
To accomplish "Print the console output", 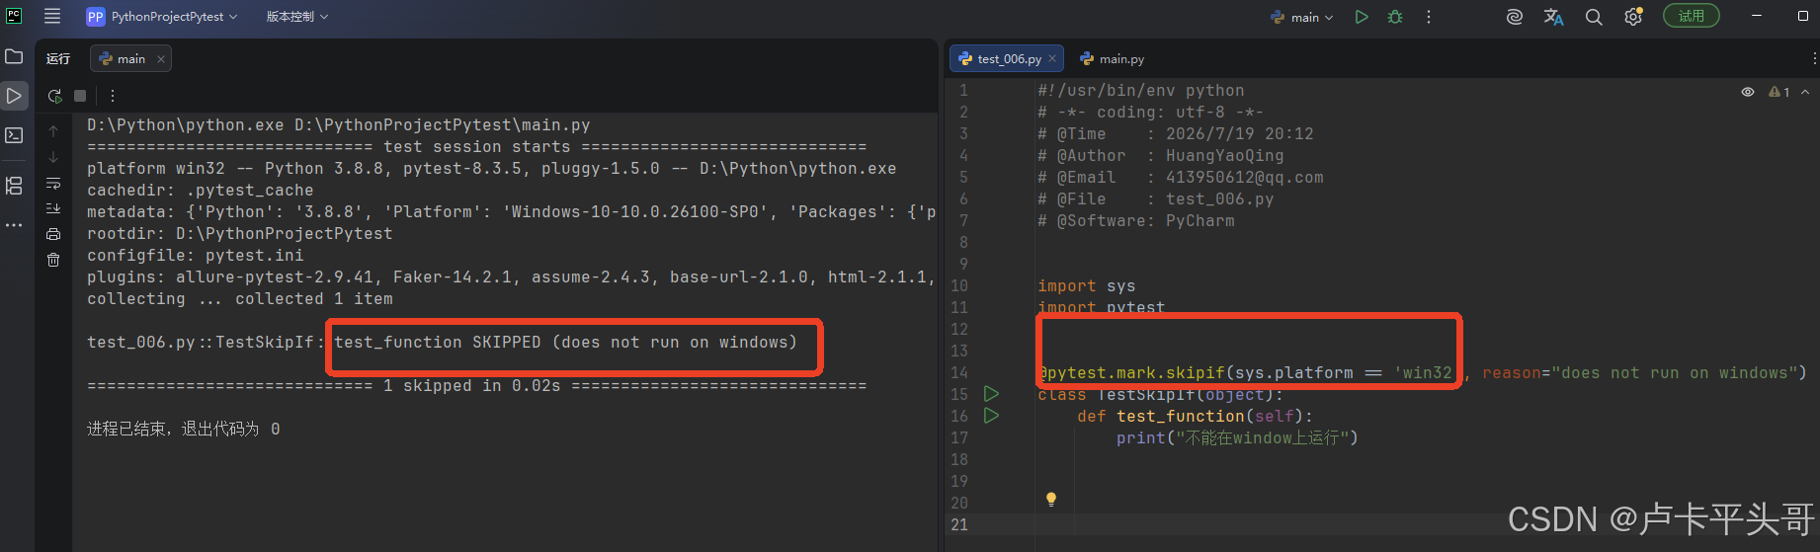I will point(53,234).
